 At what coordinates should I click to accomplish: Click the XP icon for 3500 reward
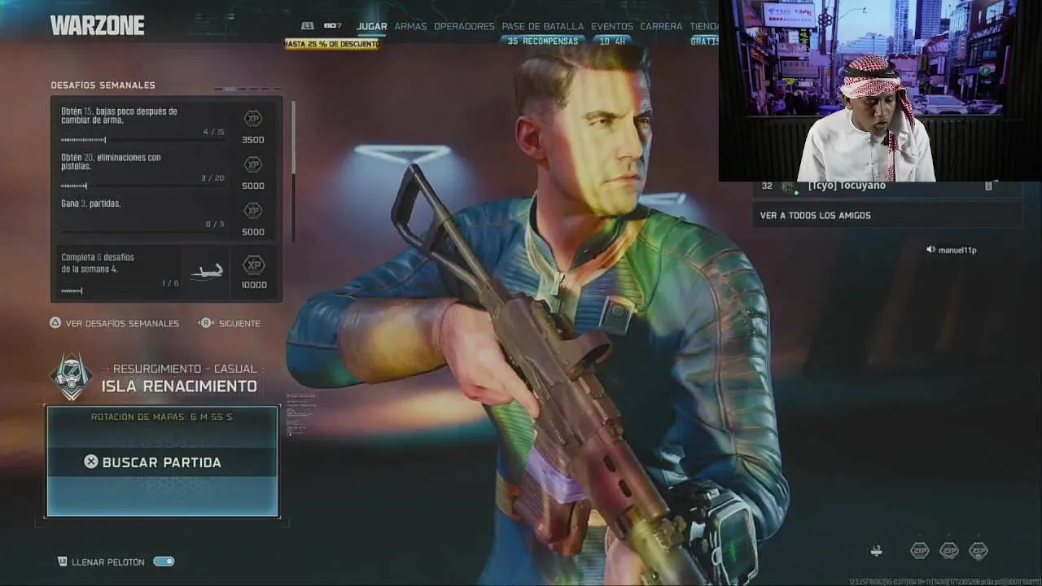(x=253, y=119)
